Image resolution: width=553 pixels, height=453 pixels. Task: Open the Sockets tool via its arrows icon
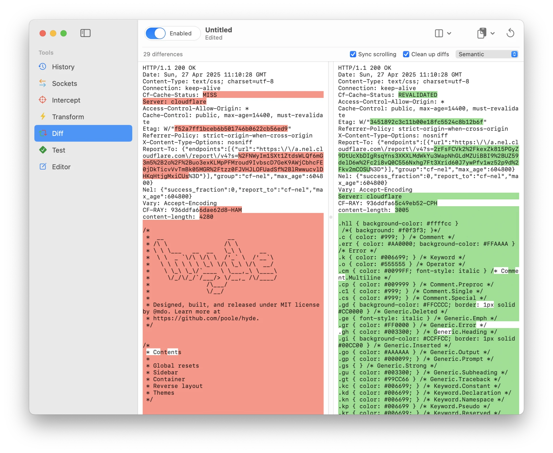point(42,83)
